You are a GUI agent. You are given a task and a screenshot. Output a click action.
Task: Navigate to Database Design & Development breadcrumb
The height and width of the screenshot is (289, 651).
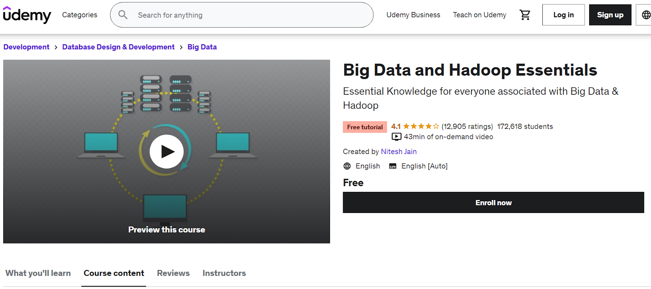point(118,47)
